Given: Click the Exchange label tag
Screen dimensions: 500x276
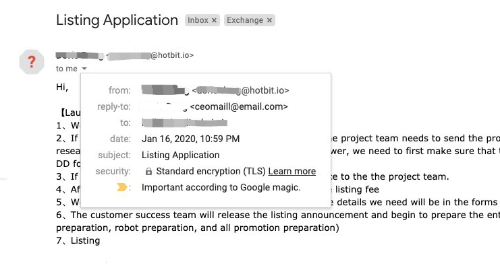Looking at the screenshot, I should [x=245, y=20].
